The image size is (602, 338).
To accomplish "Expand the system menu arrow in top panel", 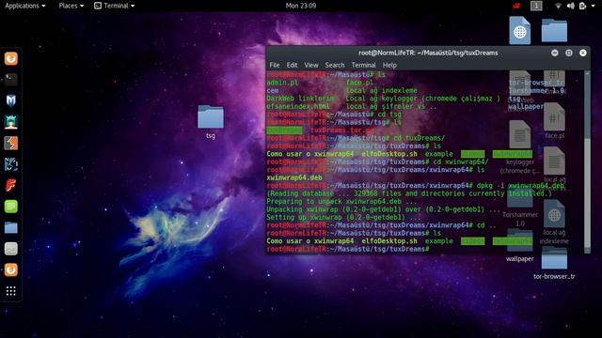I will click(x=594, y=6).
